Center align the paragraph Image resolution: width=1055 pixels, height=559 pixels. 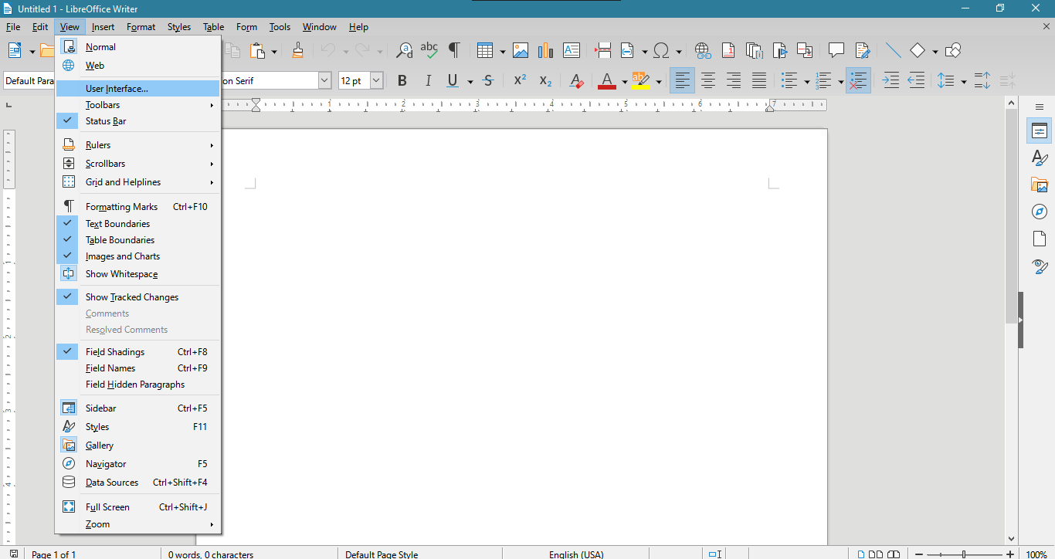[708, 80]
